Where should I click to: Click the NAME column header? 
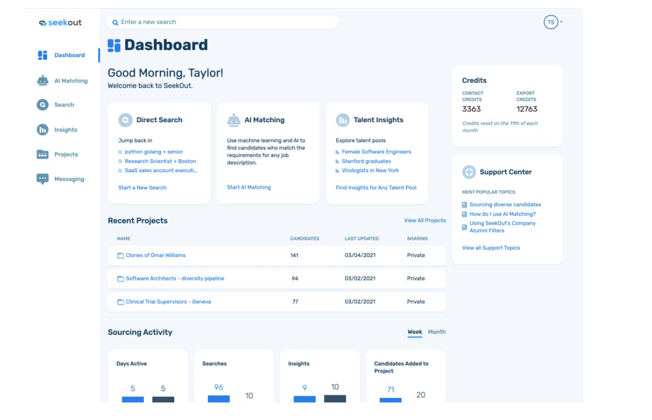tap(124, 239)
